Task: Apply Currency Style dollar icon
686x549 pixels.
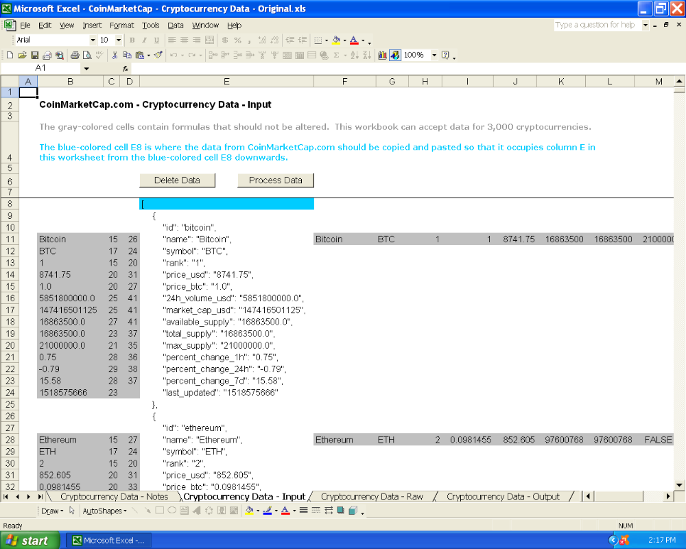Action: click(225, 40)
